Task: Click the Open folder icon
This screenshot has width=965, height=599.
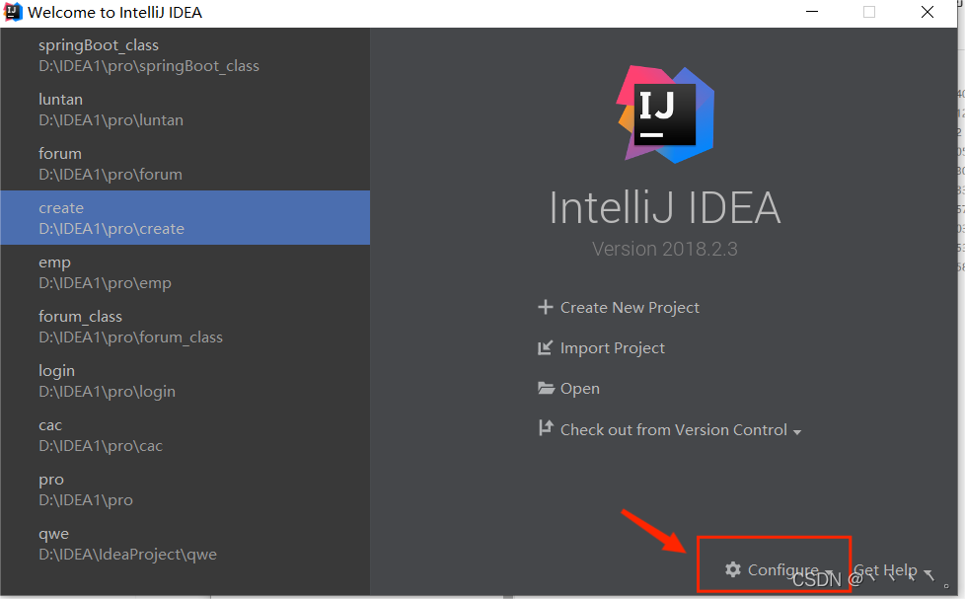Action: tap(546, 389)
